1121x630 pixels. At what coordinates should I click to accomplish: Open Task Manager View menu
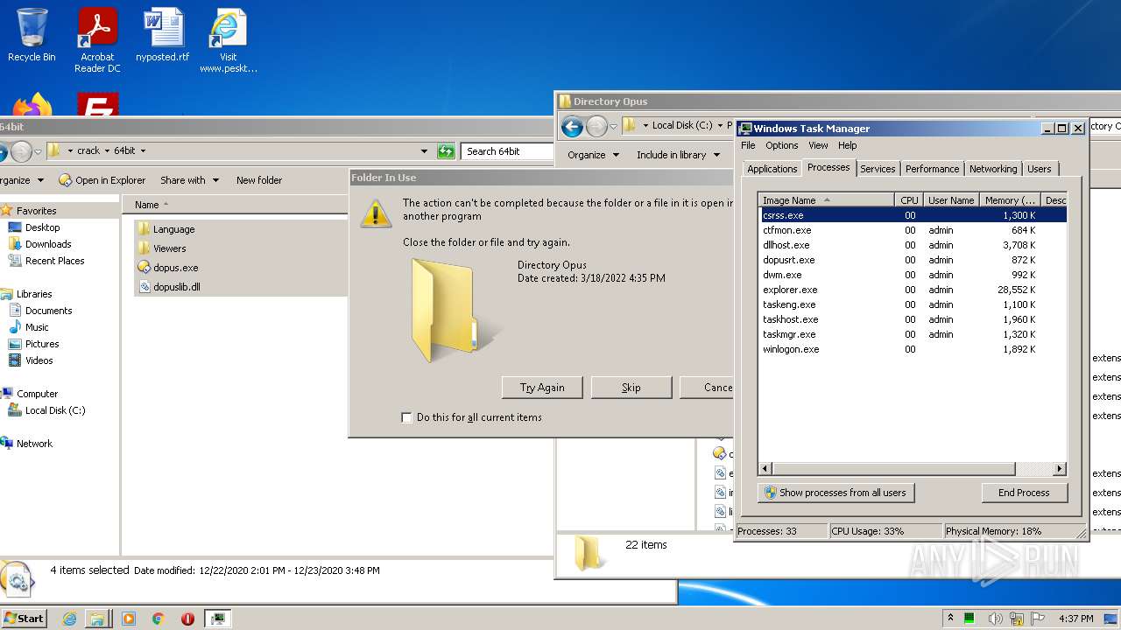click(818, 145)
